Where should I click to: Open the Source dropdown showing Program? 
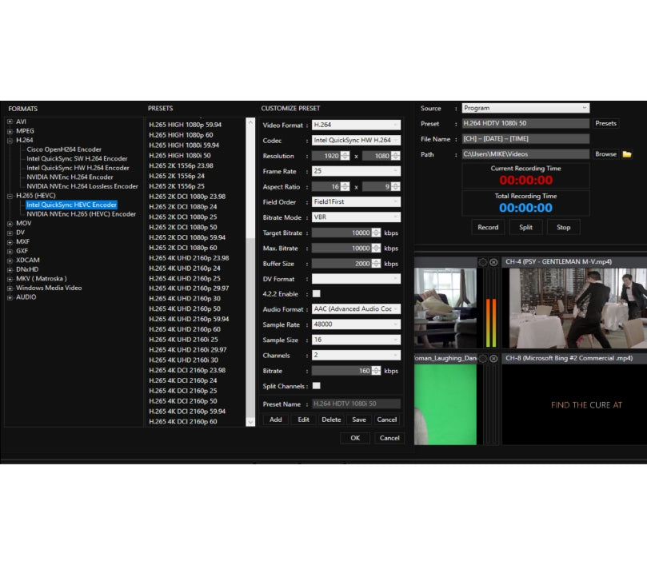click(525, 108)
